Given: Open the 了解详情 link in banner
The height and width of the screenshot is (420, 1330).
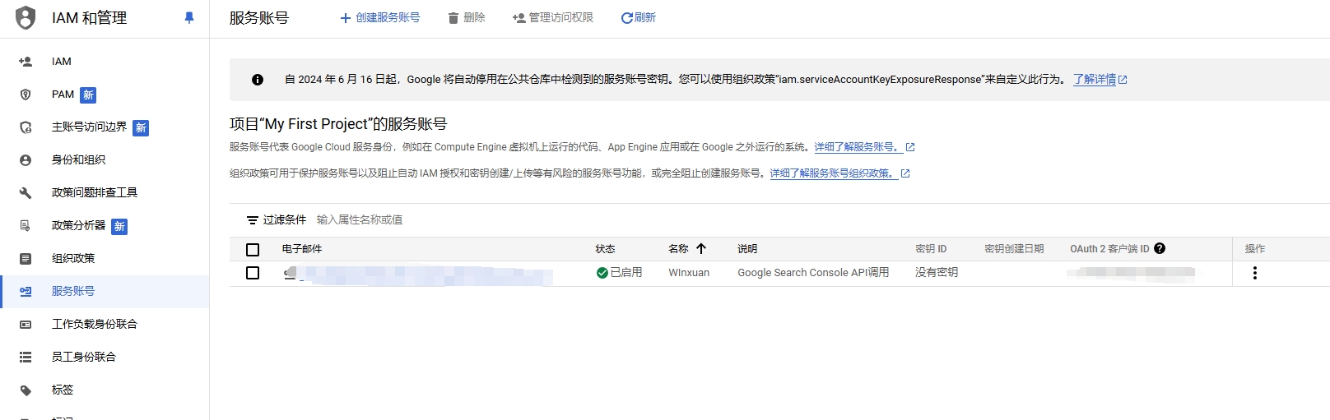Looking at the screenshot, I should tap(1095, 80).
